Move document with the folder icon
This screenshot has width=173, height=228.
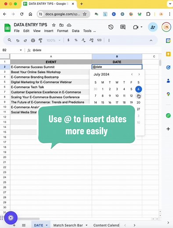click(x=61, y=25)
